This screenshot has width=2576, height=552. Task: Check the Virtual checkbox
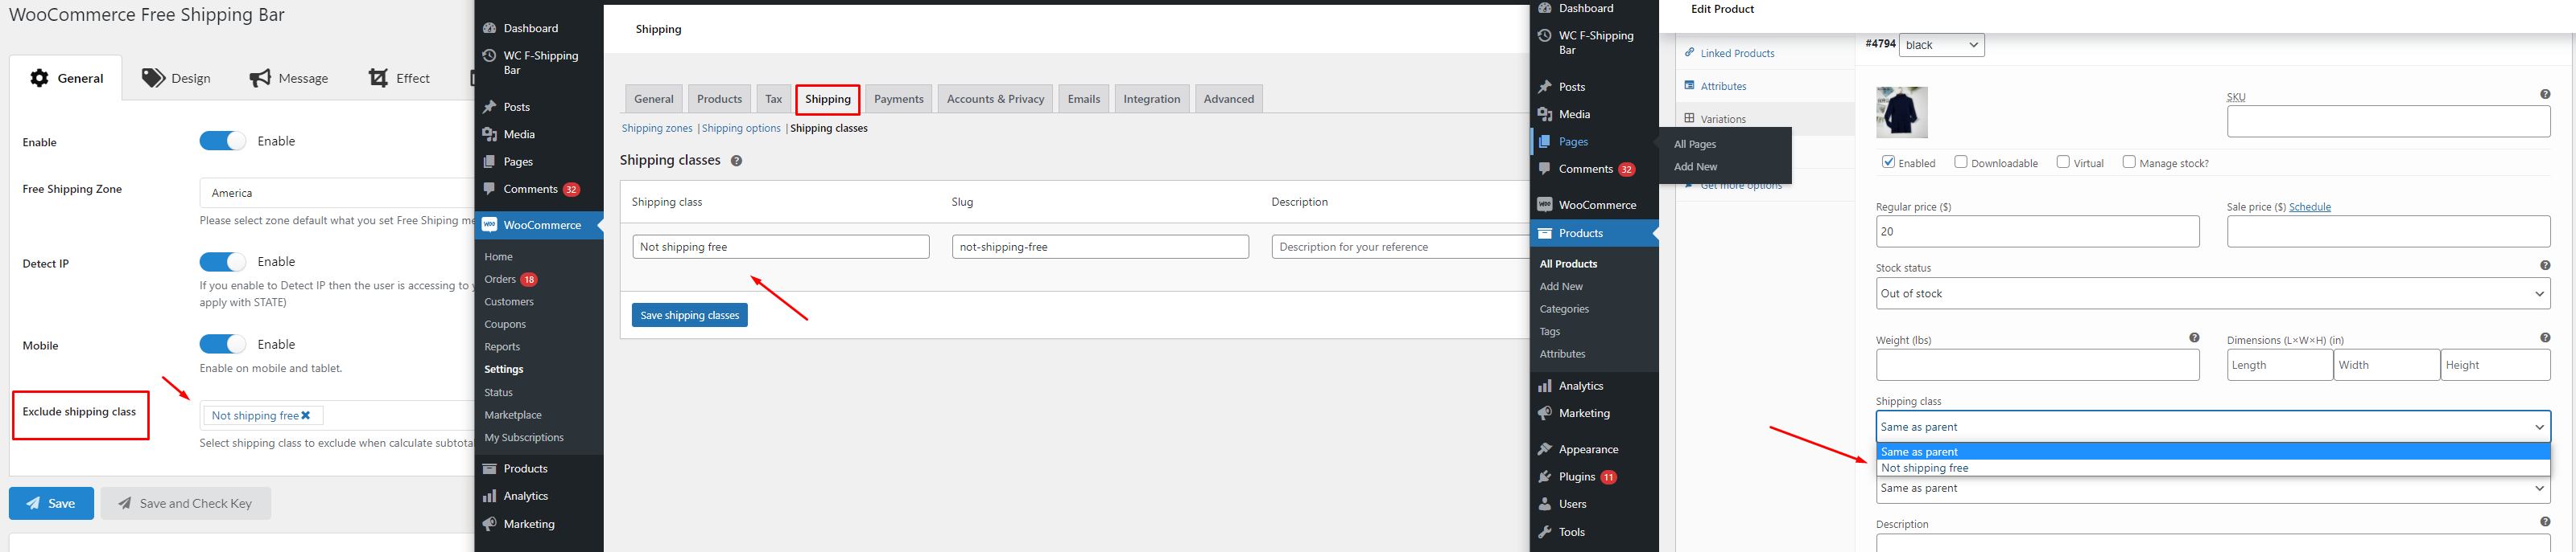2063,162
